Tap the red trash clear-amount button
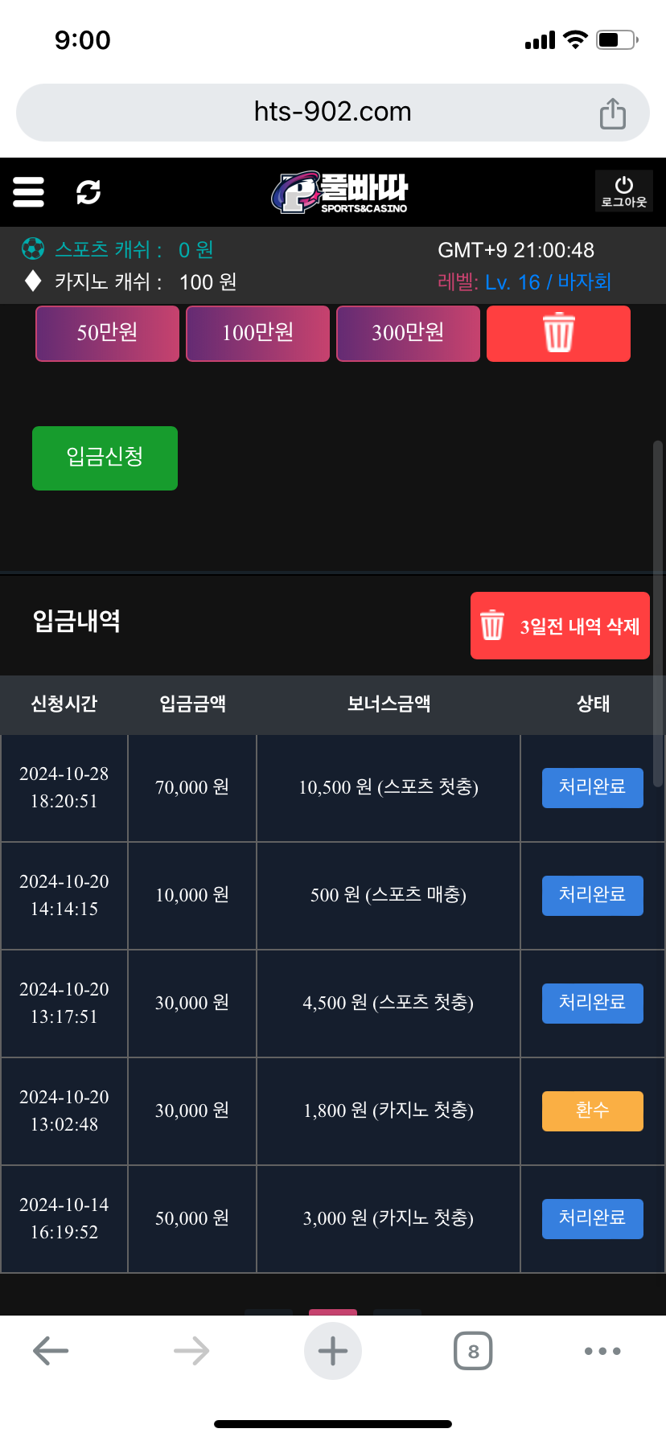The image size is (666, 1441). (x=558, y=333)
